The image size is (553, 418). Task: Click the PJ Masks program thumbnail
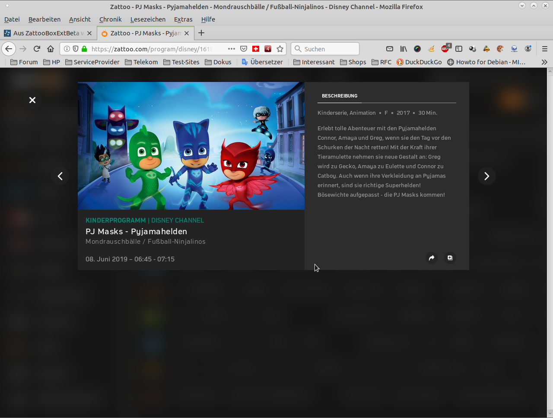pos(191,146)
